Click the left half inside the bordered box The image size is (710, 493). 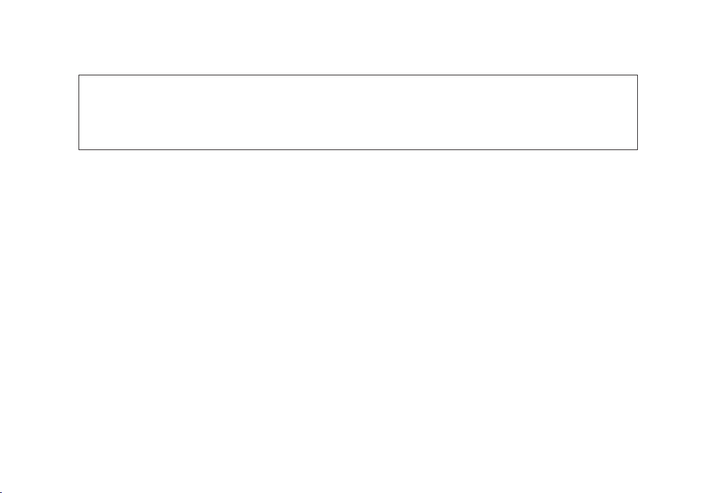click(x=218, y=112)
